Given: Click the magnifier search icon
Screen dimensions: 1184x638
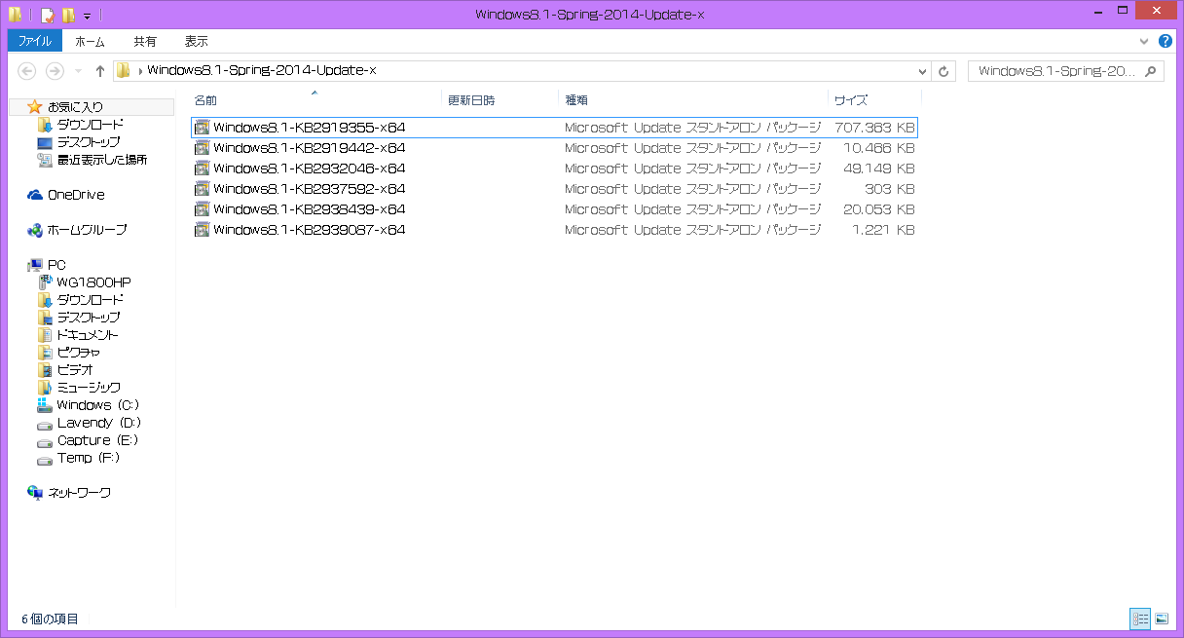Looking at the screenshot, I should (1152, 71).
